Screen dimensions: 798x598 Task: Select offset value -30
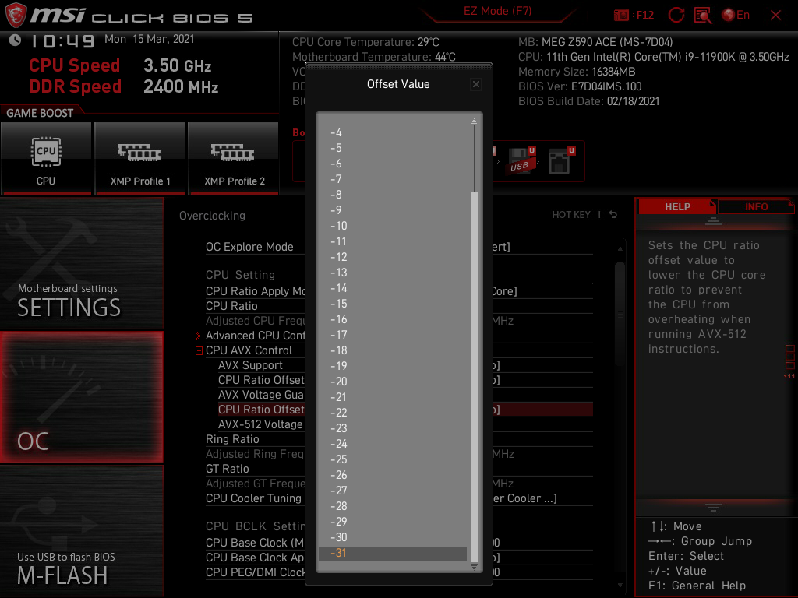tap(393, 537)
